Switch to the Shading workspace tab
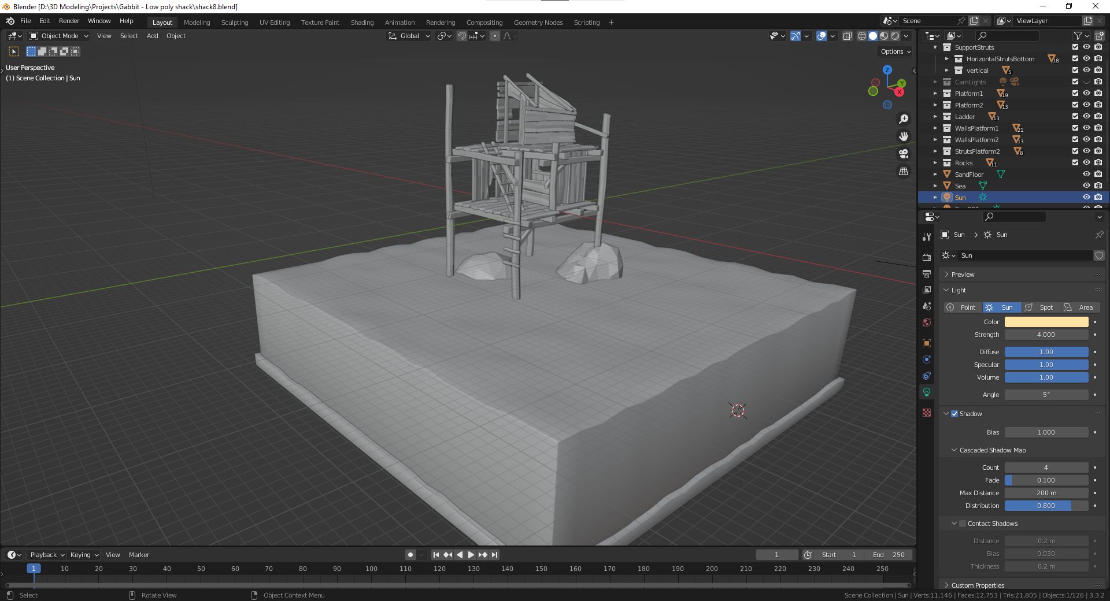Viewport: 1110px width, 601px height. 362,23
